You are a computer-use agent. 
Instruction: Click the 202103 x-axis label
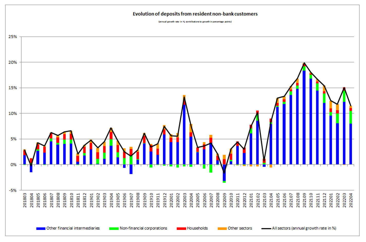click(x=264, y=200)
